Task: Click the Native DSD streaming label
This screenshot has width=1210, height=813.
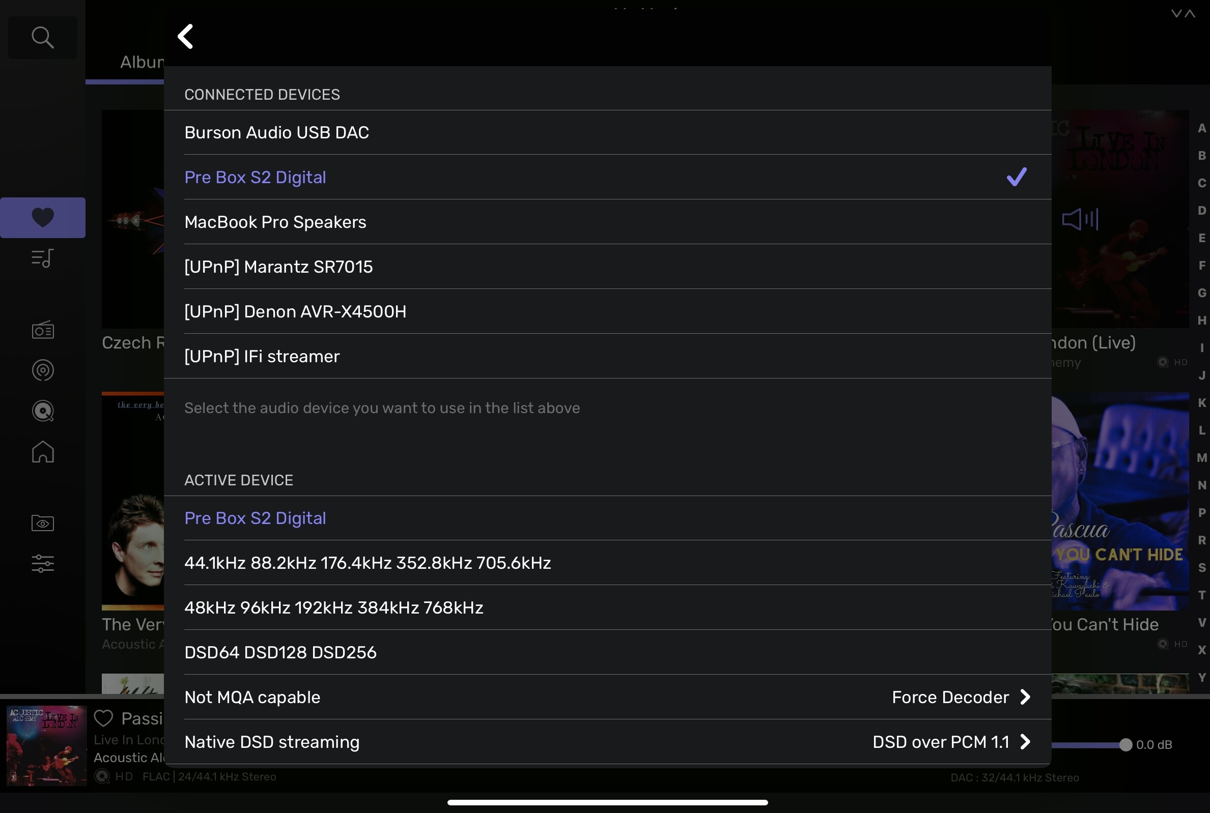Action: point(272,742)
